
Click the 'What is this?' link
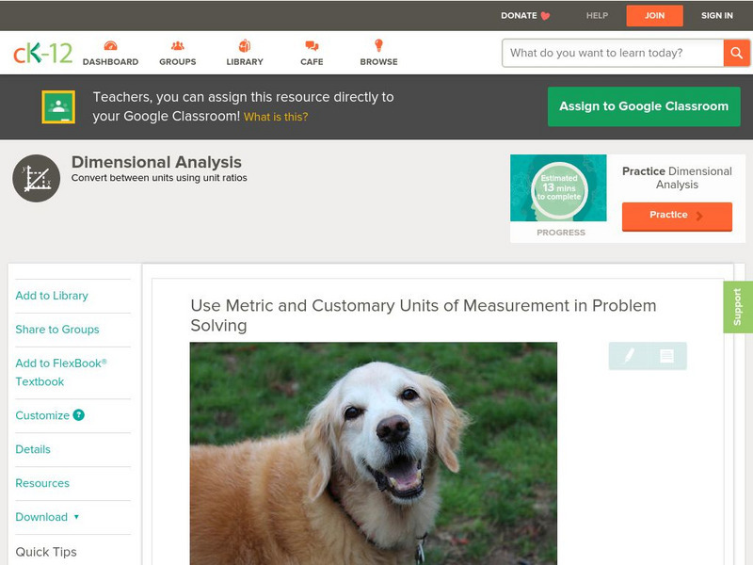(x=276, y=117)
